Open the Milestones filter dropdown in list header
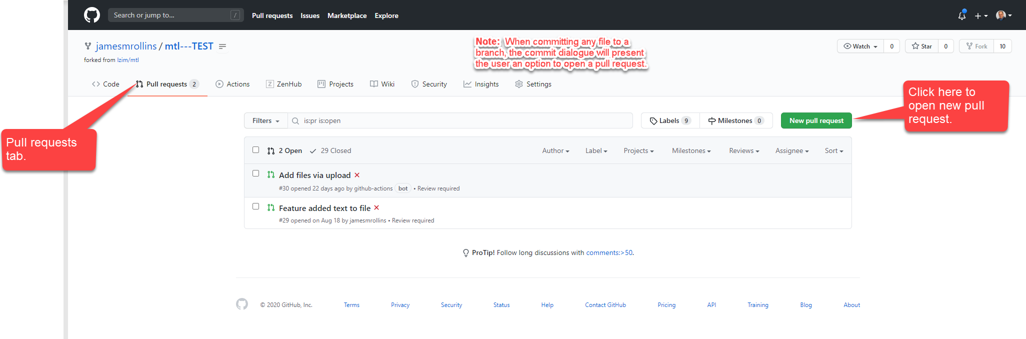The height and width of the screenshot is (339, 1026). 691,150
